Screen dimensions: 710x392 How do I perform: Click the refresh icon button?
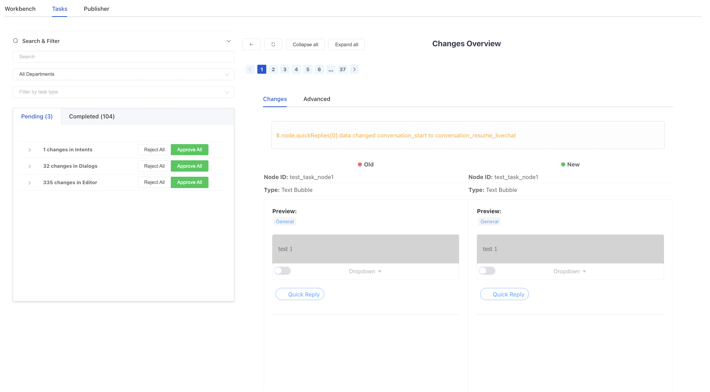click(273, 44)
